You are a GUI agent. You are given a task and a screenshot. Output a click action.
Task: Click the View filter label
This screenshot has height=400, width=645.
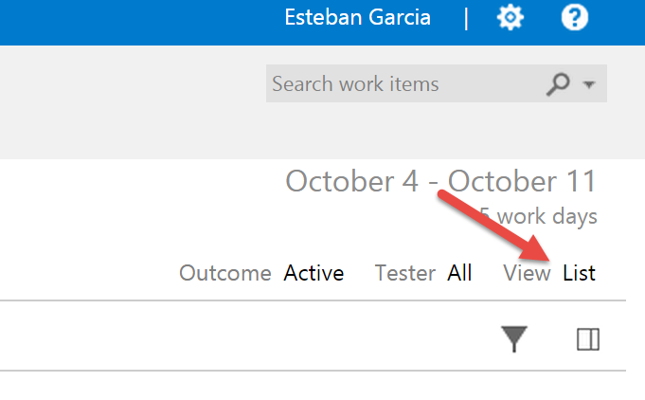[527, 273]
